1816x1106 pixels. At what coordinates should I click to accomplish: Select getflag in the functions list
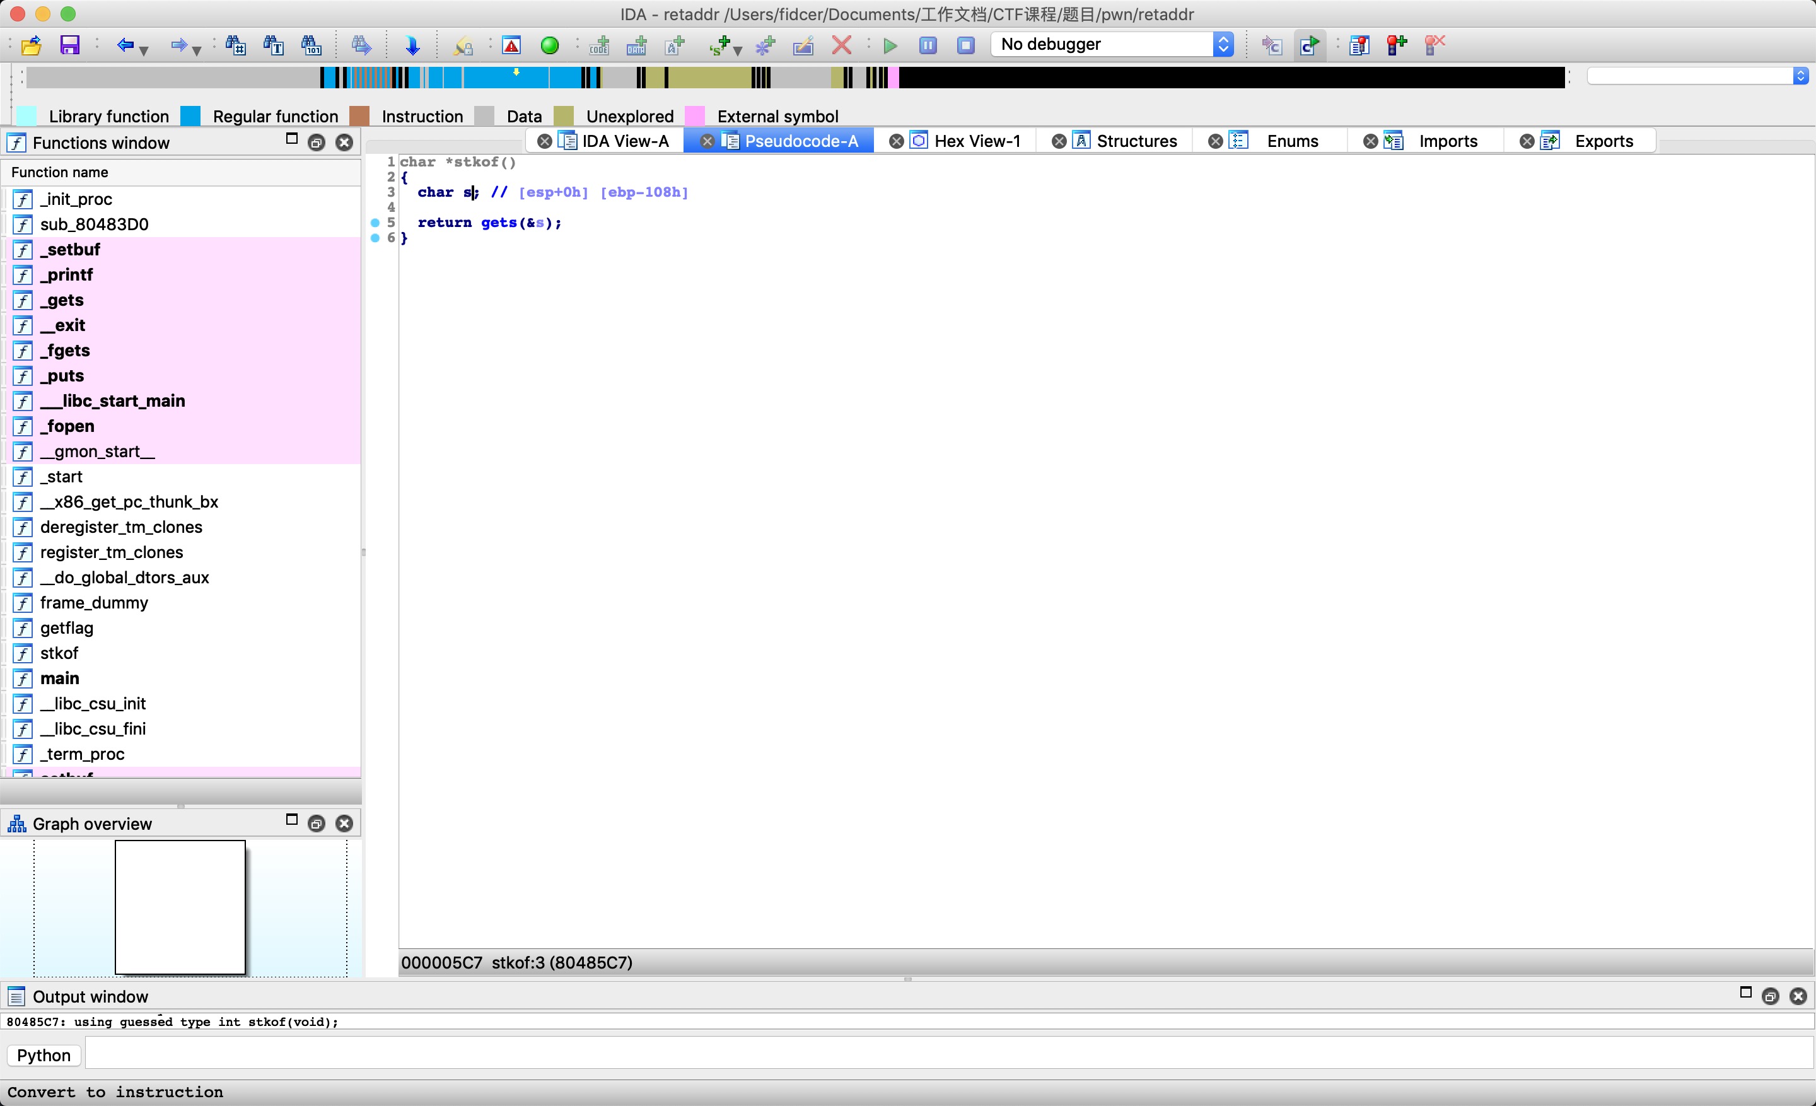click(66, 628)
